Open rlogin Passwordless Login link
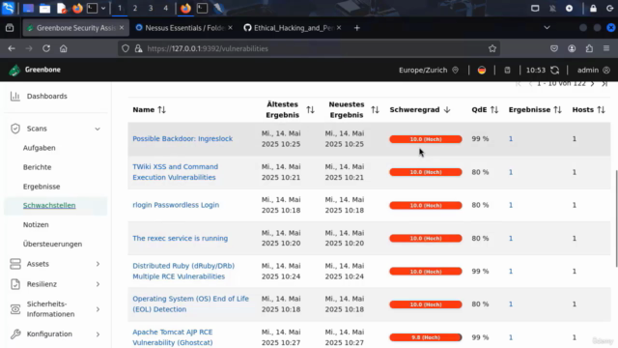The image size is (618, 348). pyautogui.click(x=176, y=205)
